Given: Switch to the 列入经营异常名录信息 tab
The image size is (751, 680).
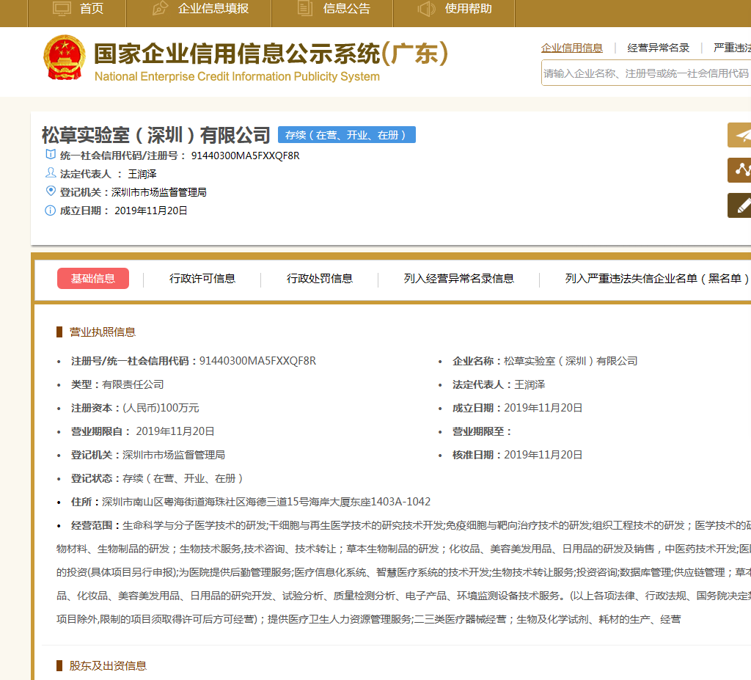Looking at the screenshot, I should 459,279.
